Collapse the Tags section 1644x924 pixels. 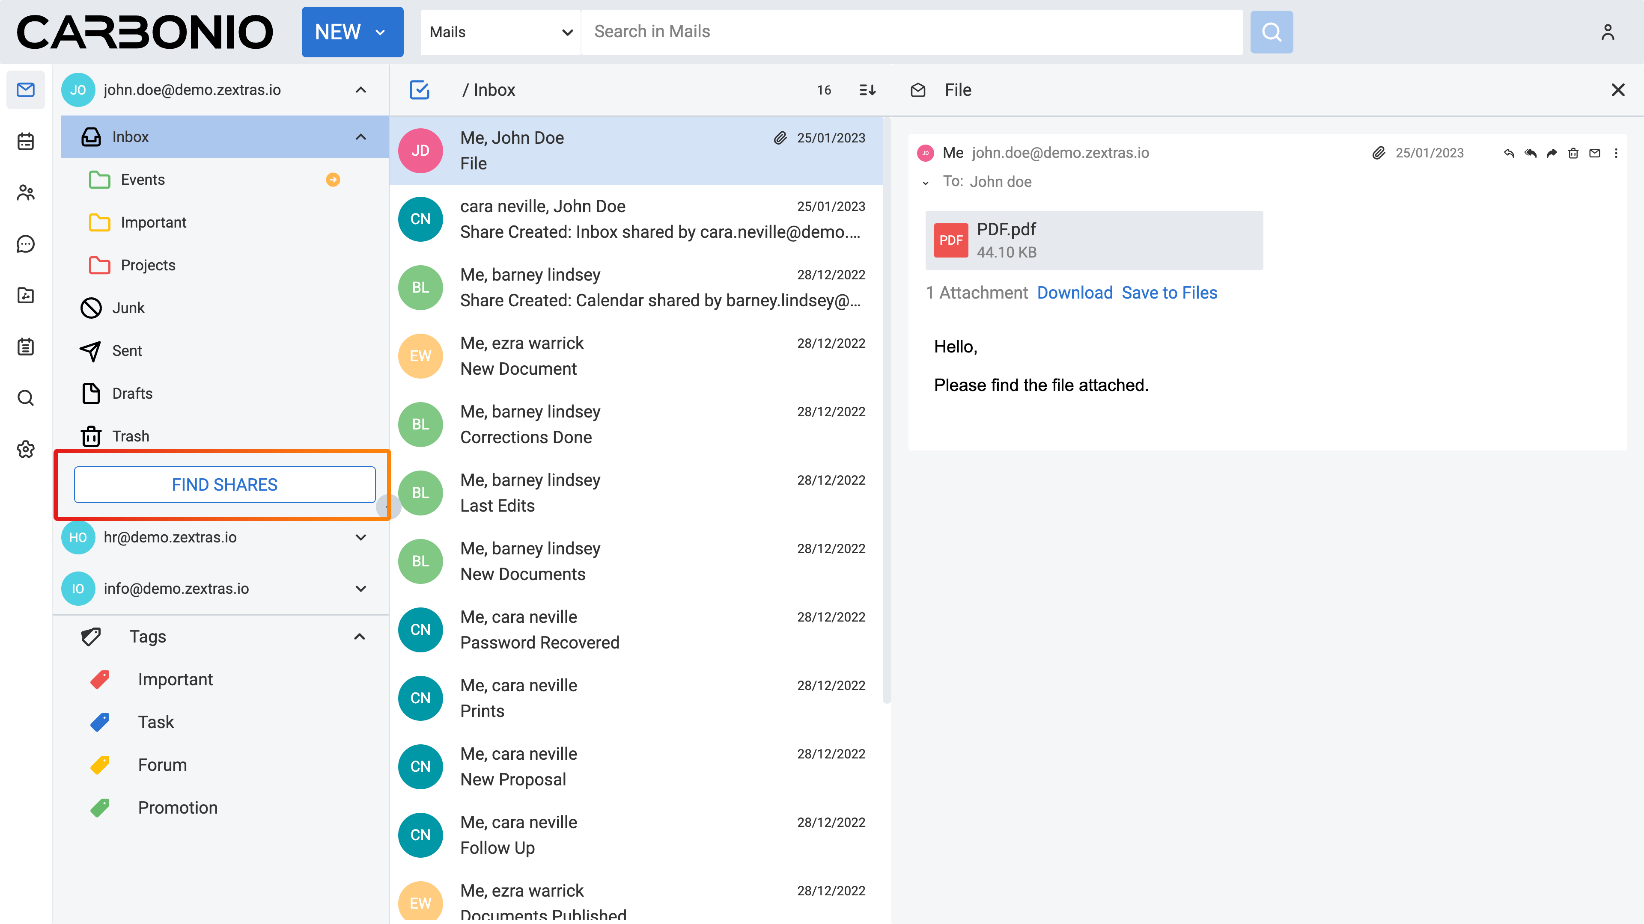click(x=360, y=637)
